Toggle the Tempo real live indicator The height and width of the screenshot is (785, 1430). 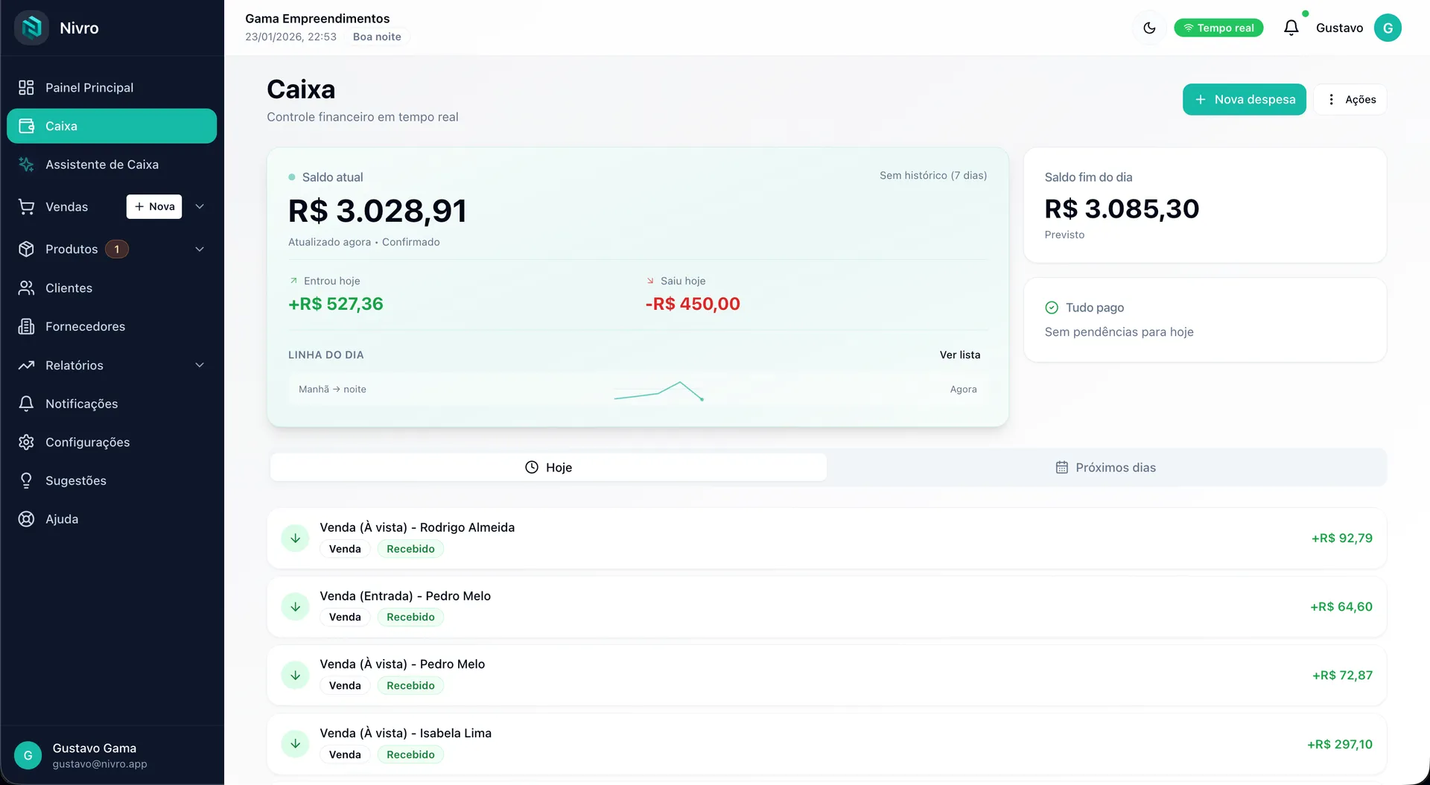[x=1218, y=28]
